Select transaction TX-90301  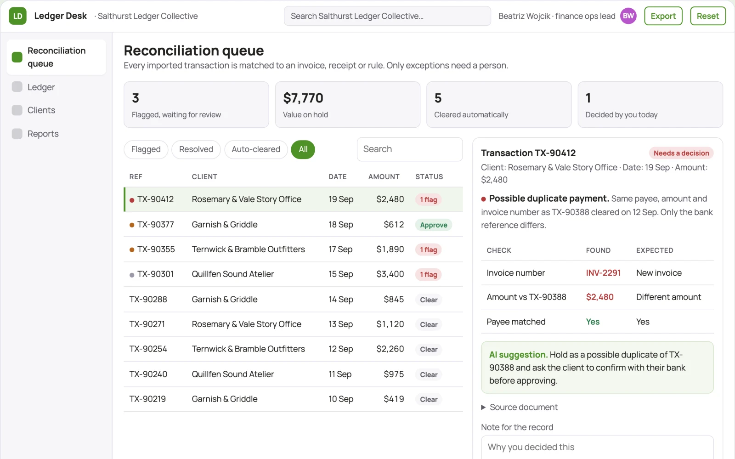click(x=293, y=274)
